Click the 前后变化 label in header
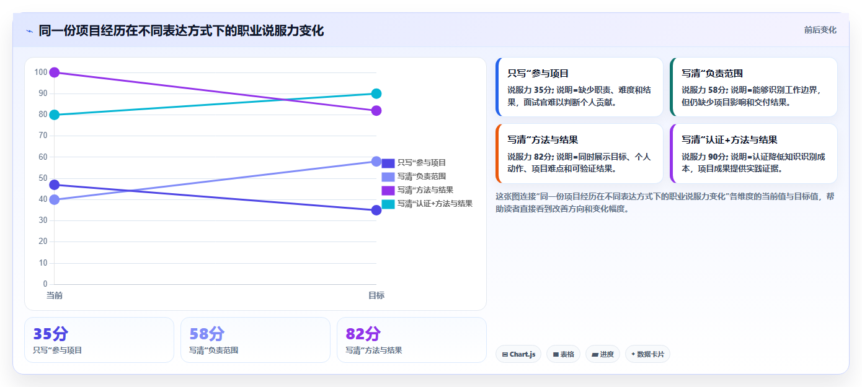The height and width of the screenshot is (387, 862). [820, 30]
